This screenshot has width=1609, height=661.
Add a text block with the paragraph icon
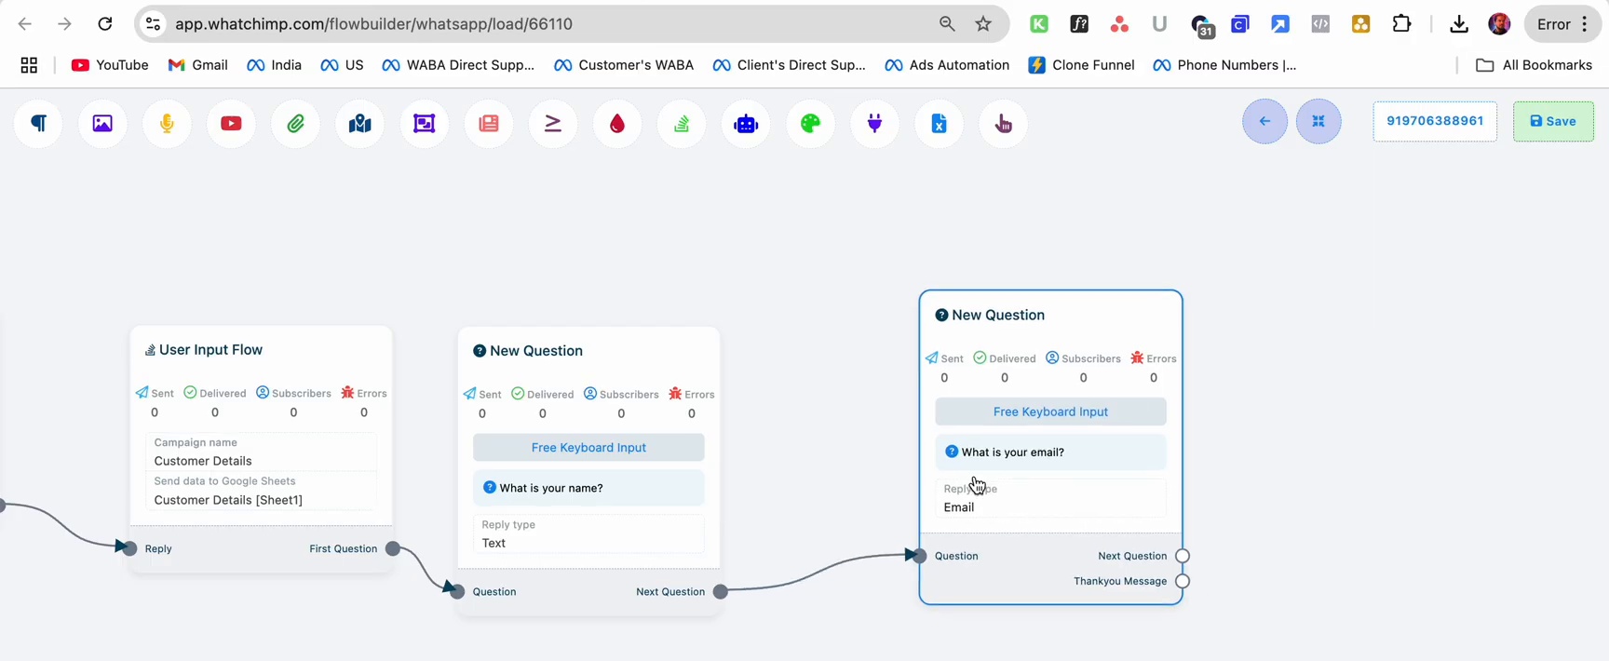(x=39, y=124)
